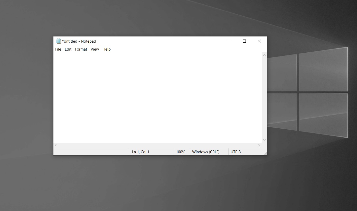Screen dimensions: 357x211
Task: Open the Format menu
Action: click(x=81, y=49)
